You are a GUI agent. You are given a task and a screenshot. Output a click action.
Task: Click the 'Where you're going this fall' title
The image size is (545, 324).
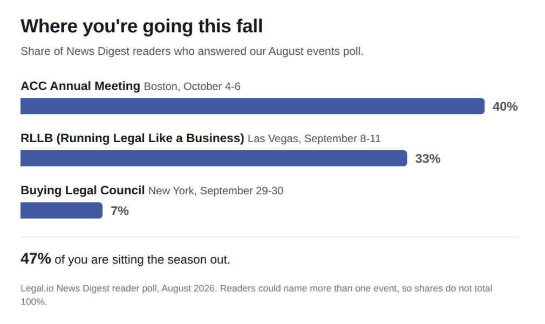[141, 26]
